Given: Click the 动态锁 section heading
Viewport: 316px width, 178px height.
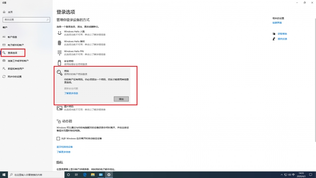Looking at the screenshot, I should click(x=67, y=121).
